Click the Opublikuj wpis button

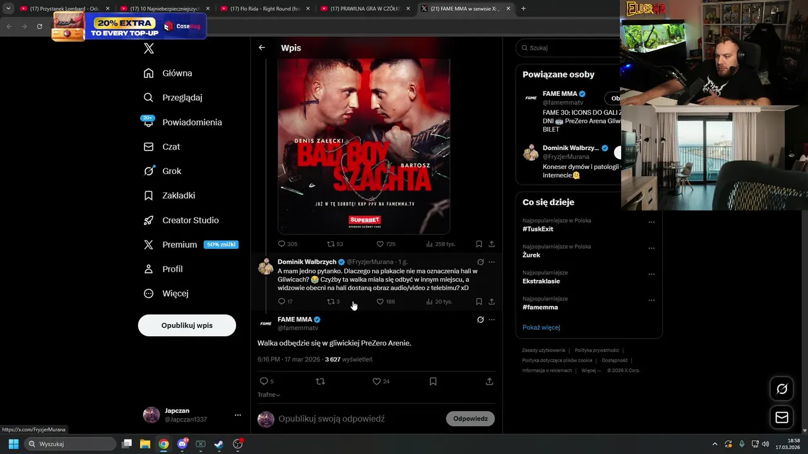pyautogui.click(x=187, y=325)
